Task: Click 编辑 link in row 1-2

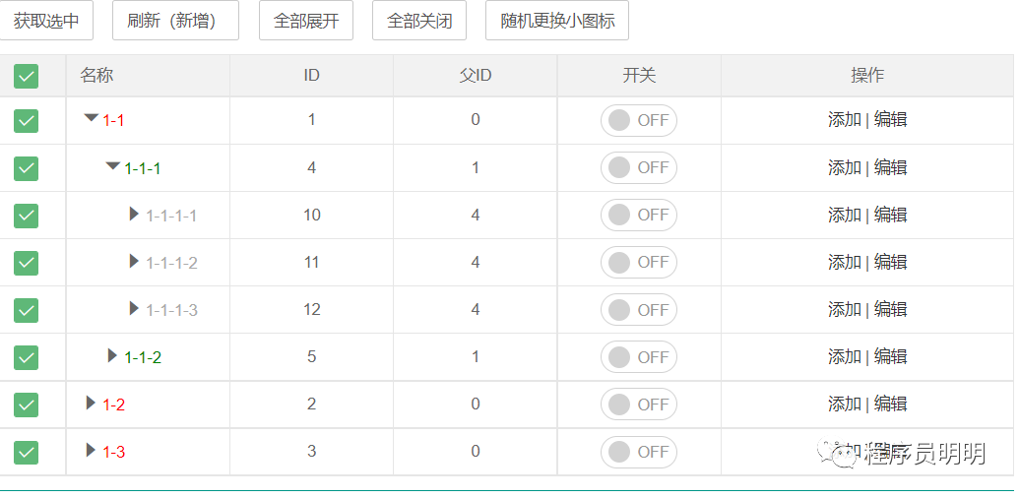Action: [890, 404]
